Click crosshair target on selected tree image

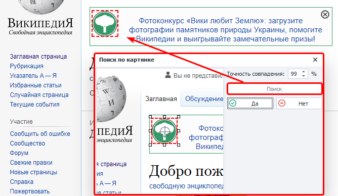(x=164, y=131)
